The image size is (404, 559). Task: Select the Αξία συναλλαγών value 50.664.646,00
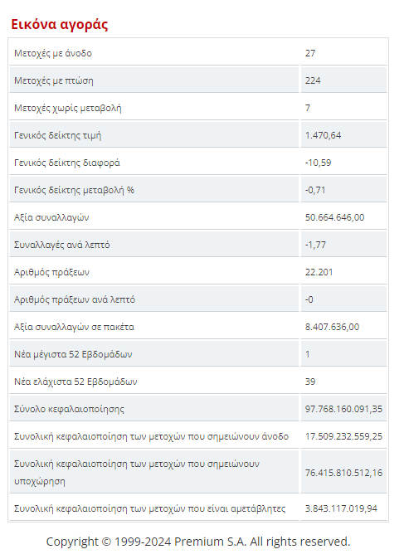point(335,217)
